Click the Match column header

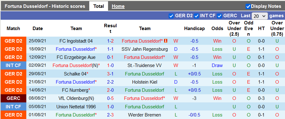13,28
